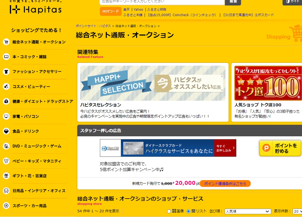Click the T-shirt icon for fashion category
302x217 pixels.
6,72
